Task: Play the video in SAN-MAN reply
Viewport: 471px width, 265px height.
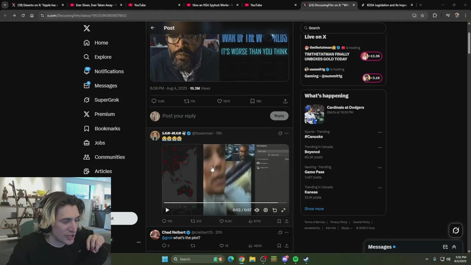Action: pos(167,210)
